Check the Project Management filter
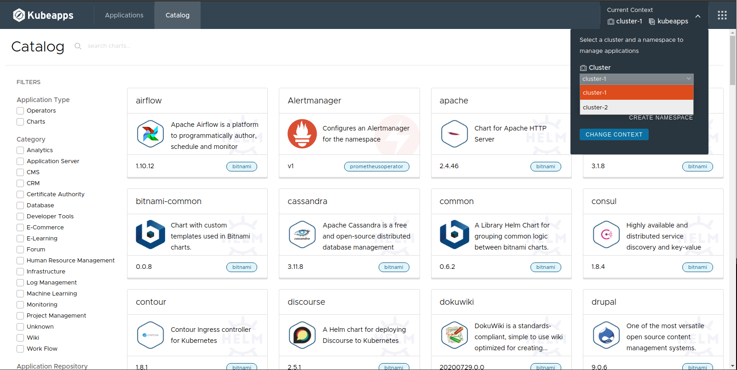 point(20,316)
